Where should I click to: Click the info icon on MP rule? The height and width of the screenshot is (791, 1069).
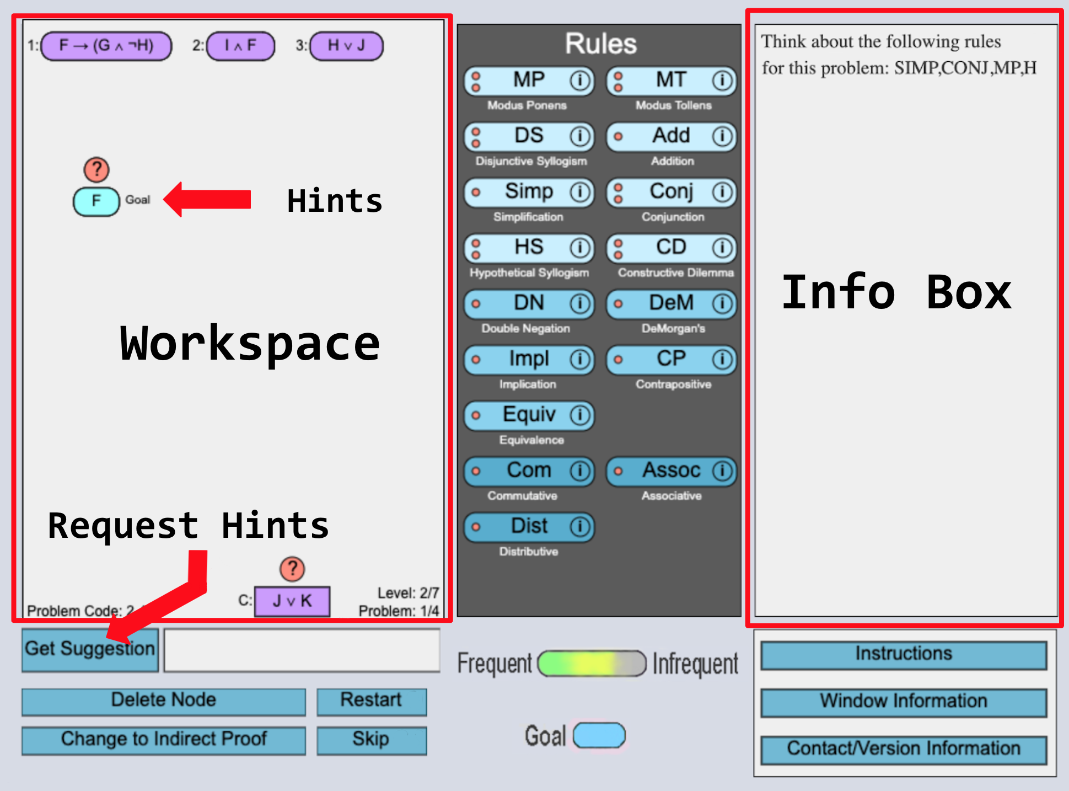[579, 81]
